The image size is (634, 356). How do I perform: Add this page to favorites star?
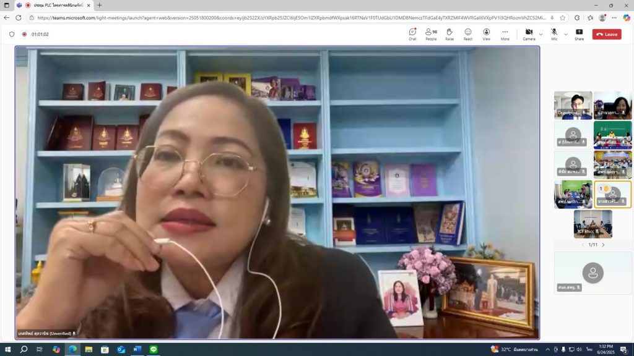tap(562, 18)
